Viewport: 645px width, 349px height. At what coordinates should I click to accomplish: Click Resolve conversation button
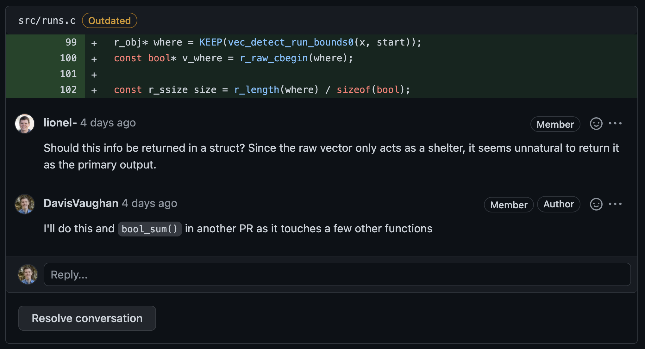(87, 318)
